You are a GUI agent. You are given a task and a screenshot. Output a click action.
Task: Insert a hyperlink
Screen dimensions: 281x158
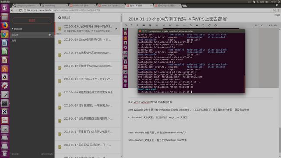point(191,25)
